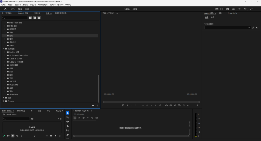
Task: Toggle Linked Selection in Timeline
Action: [84, 118]
